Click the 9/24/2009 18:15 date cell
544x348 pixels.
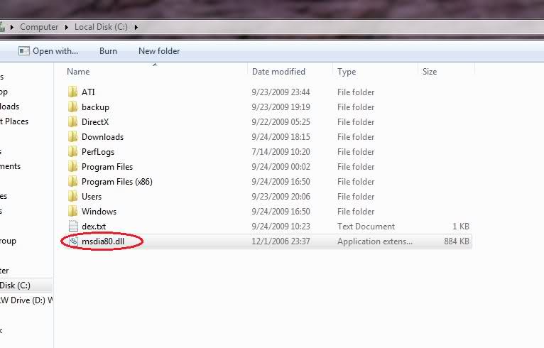pos(281,136)
